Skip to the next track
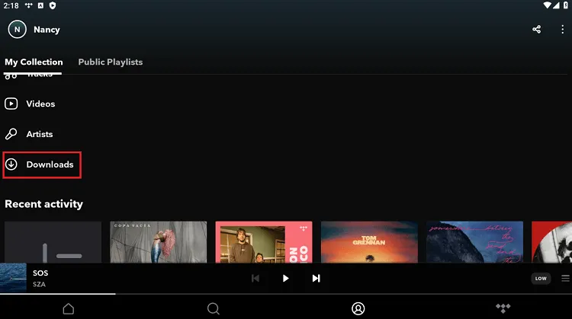 tap(316, 279)
